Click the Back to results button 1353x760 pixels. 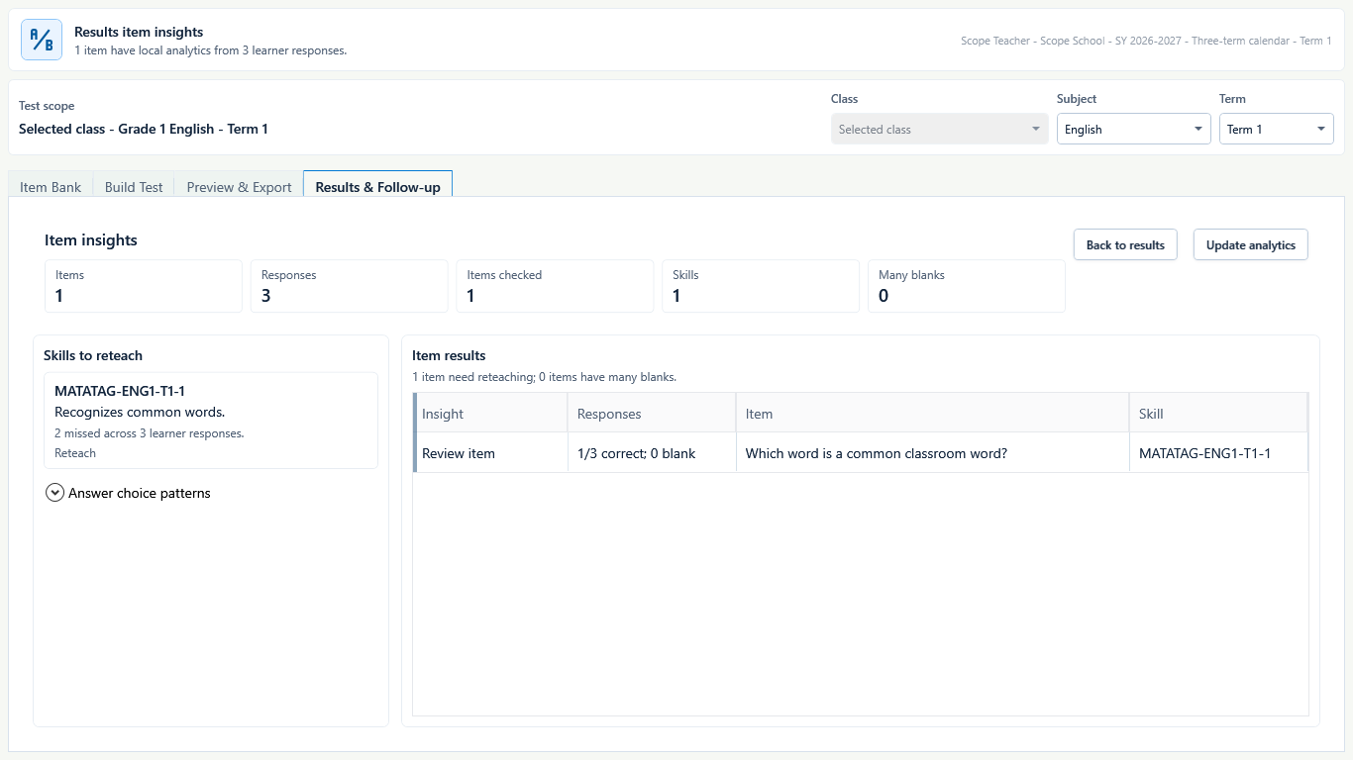click(1125, 244)
